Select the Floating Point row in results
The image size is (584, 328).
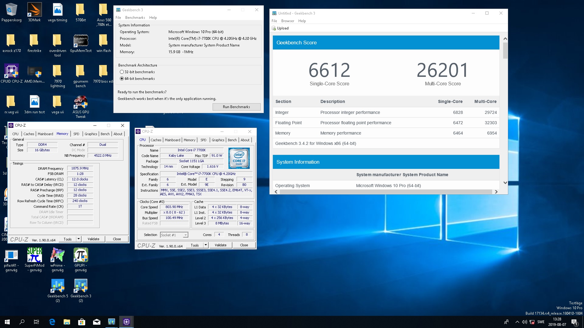[386, 123]
